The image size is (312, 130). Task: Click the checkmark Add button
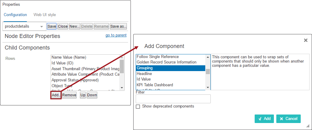264,119
